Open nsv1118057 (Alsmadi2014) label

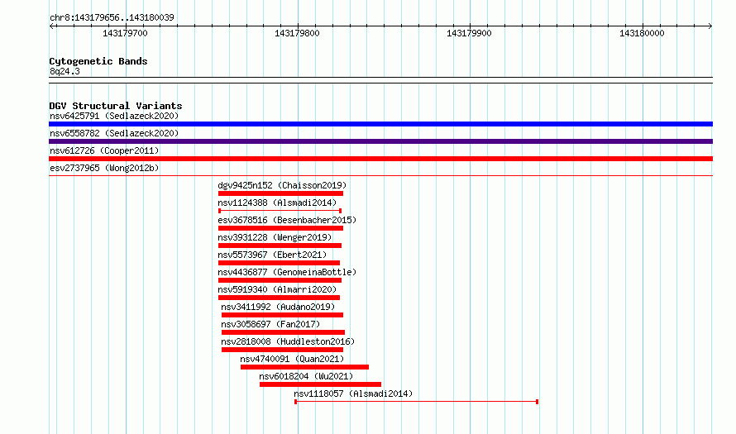353,393
